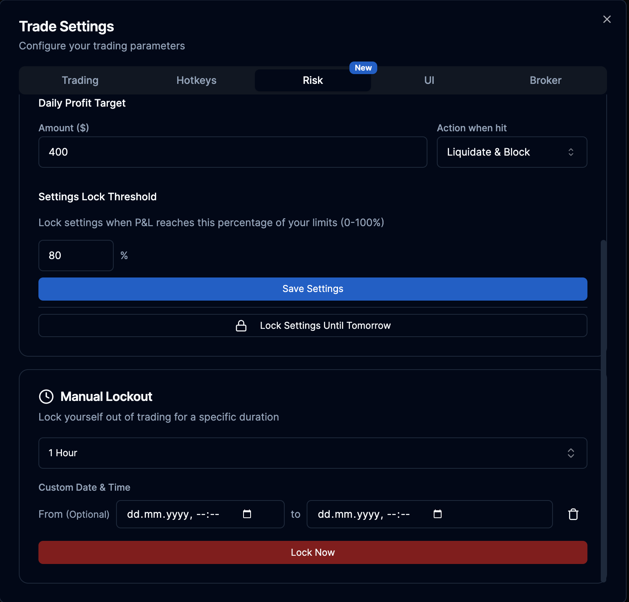Click the Liquidate & Block chevron arrows
629x602 pixels.
tap(571, 152)
